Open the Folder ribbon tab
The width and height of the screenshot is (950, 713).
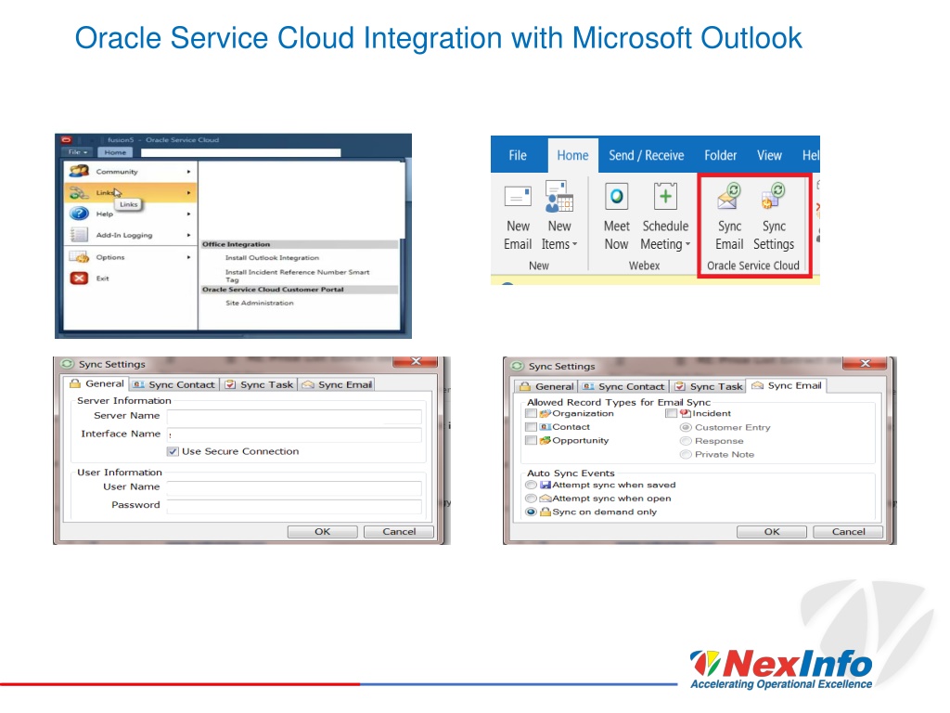pos(720,155)
